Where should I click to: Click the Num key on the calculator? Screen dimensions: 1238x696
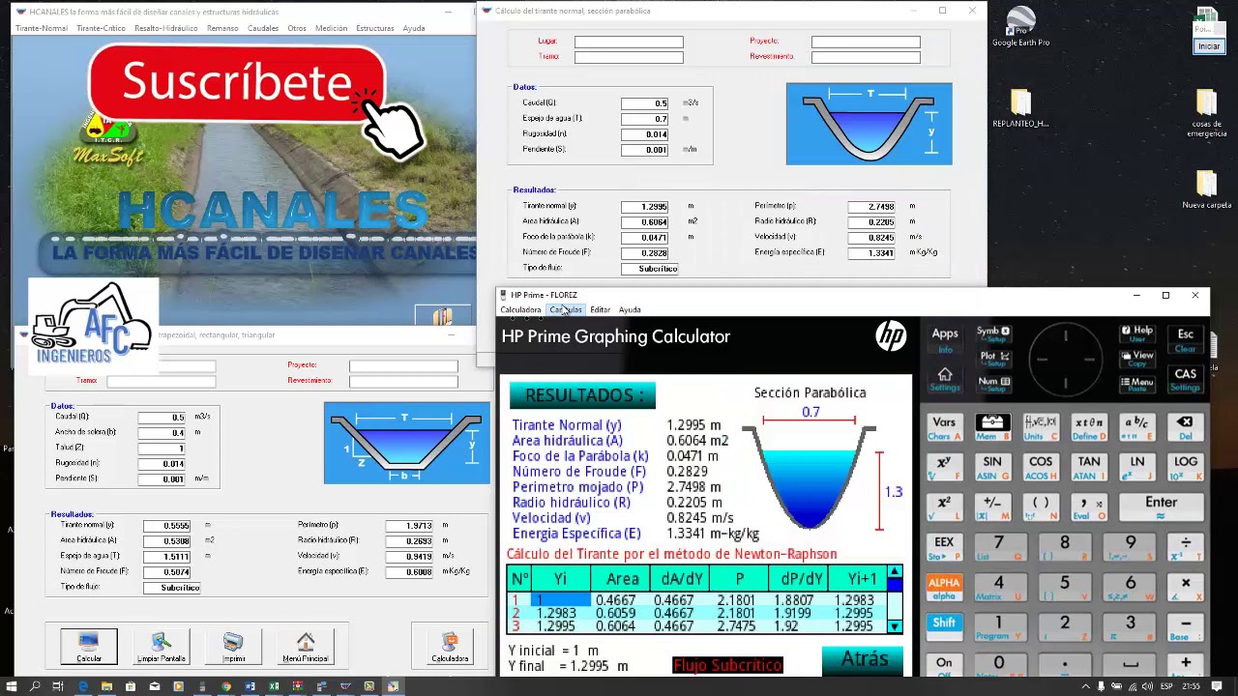point(992,384)
